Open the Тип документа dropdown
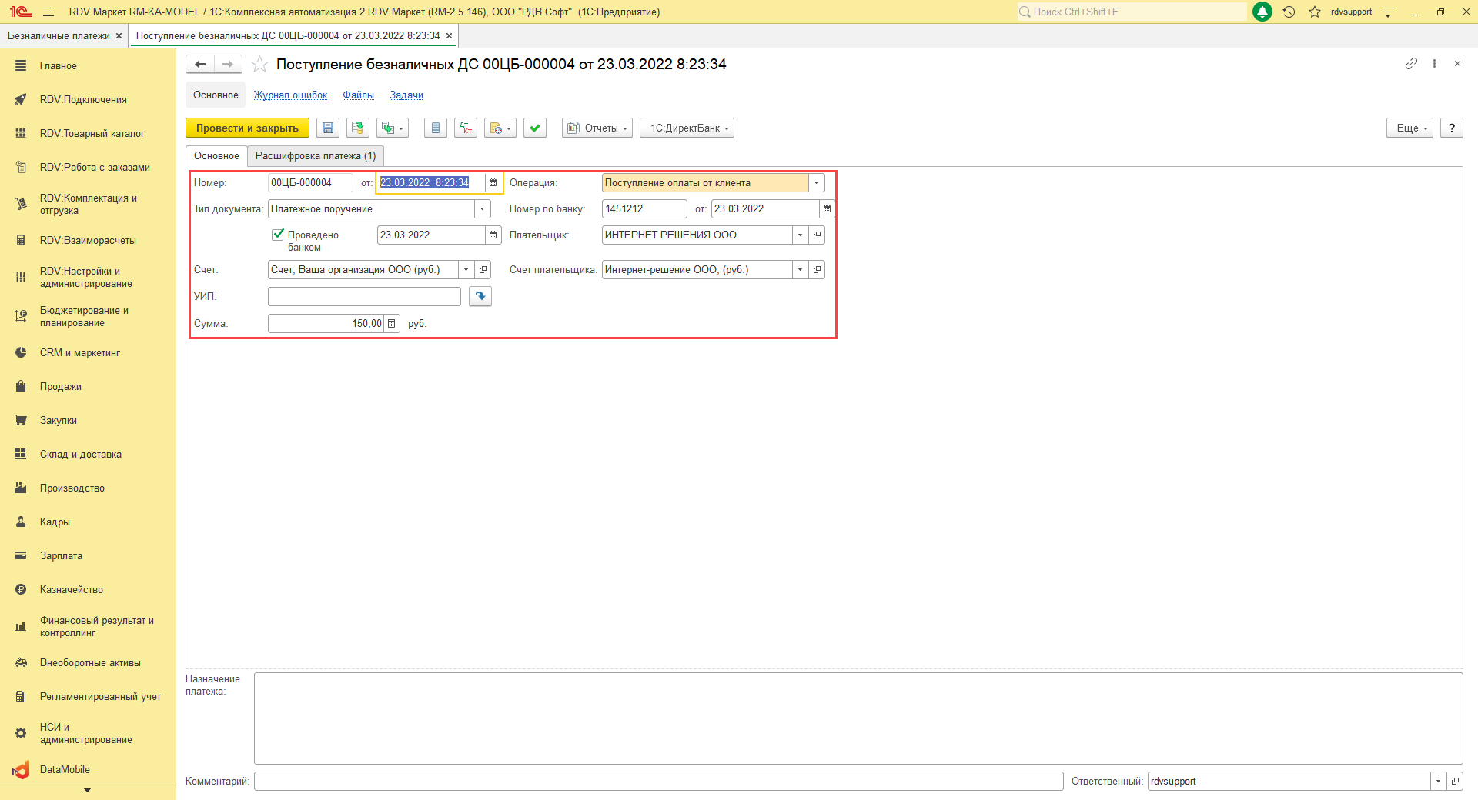Viewport: 1478px width, 800px height. coord(483,209)
